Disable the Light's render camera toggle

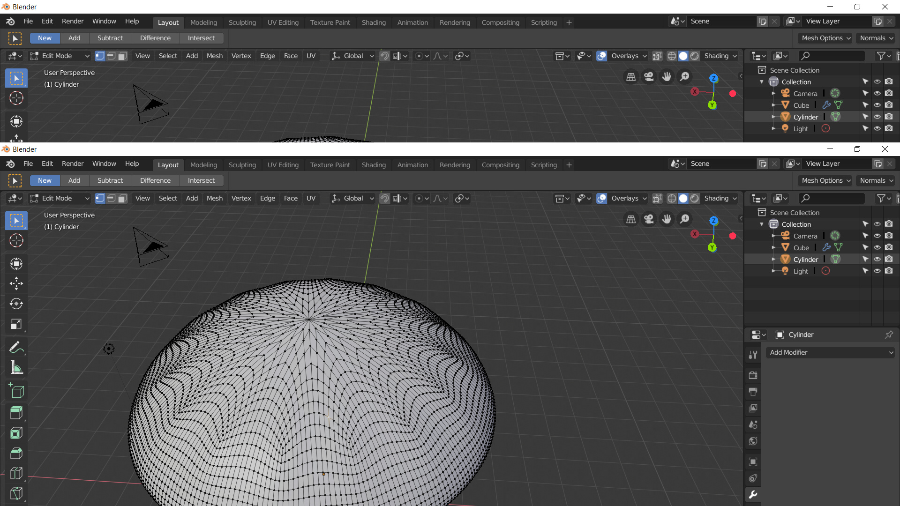coord(889,270)
